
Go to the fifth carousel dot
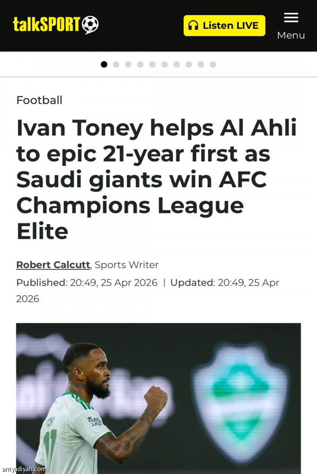tap(152, 64)
